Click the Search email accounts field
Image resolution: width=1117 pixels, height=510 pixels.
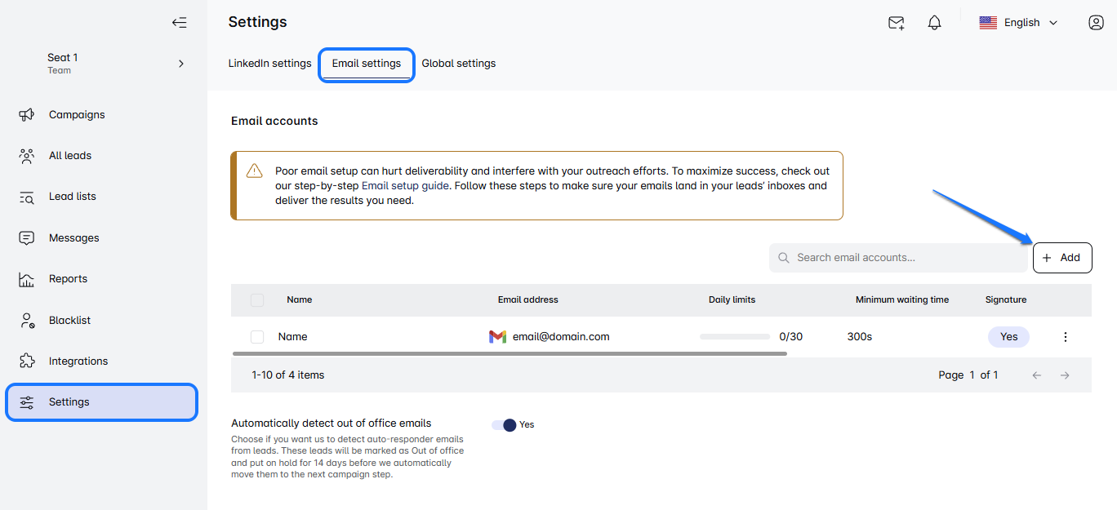coord(898,258)
